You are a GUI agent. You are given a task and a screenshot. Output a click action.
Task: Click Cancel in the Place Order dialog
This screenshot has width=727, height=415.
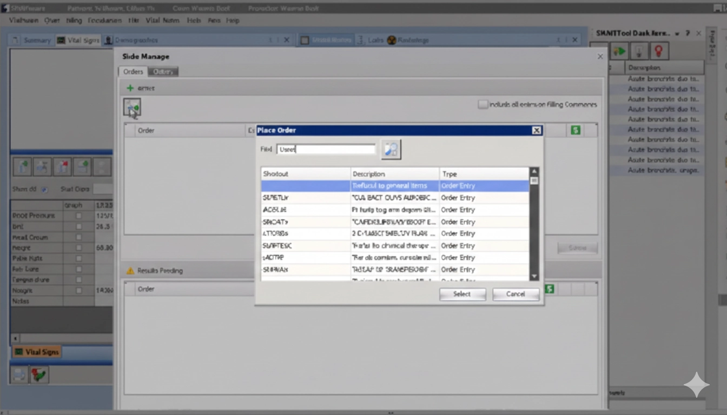[x=515, y=294]
